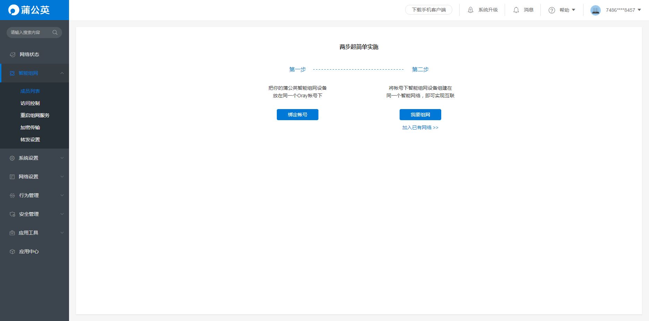Click the 加入已有网络 link

pyautogui.click(x=420, y=127)
